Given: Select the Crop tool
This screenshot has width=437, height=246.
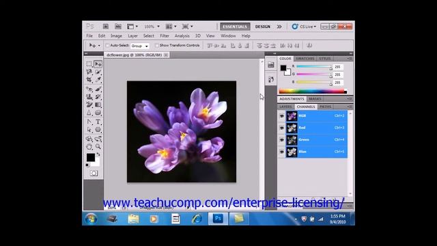Looking at the screenshot, I should (x=89, y=80).
